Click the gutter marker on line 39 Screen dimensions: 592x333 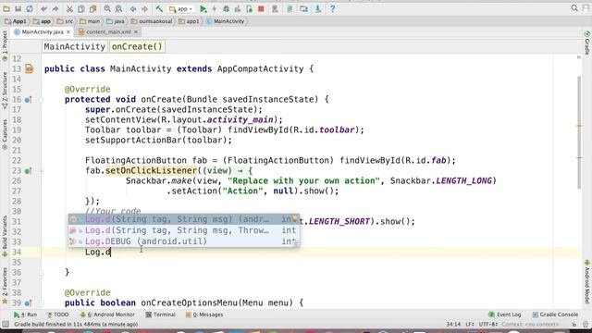coord(28,302)
